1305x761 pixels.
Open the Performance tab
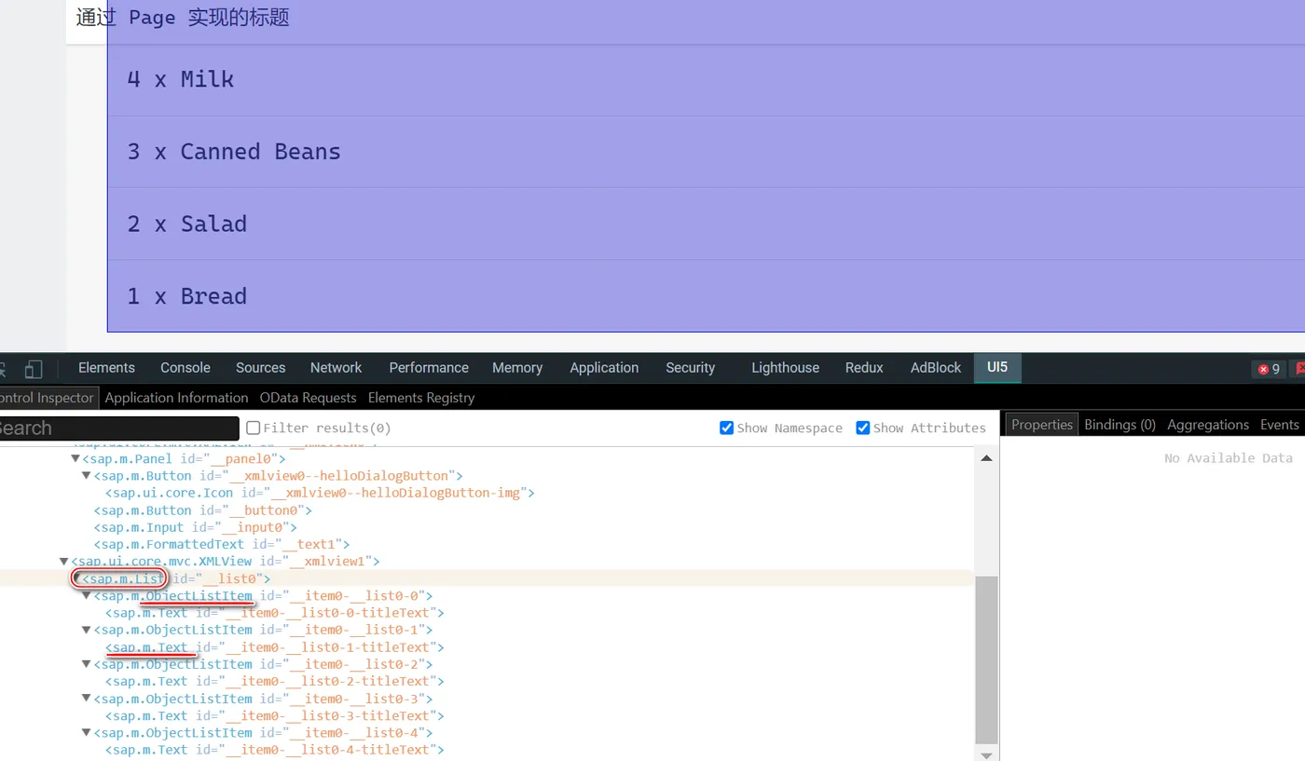(x=429, y=368)
